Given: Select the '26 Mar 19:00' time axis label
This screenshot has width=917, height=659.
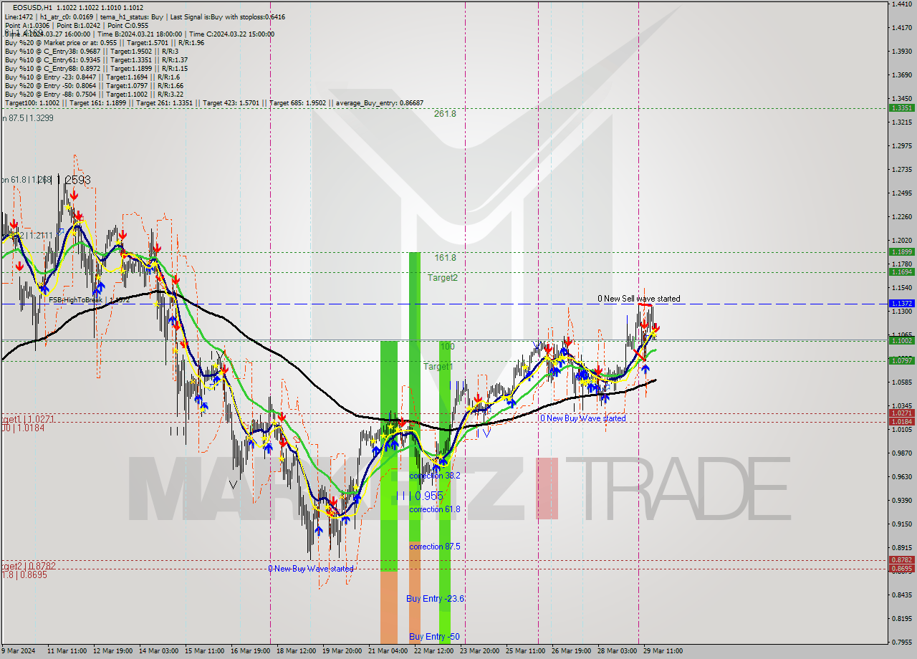Looking at the screenshot, I should (571, 651).
